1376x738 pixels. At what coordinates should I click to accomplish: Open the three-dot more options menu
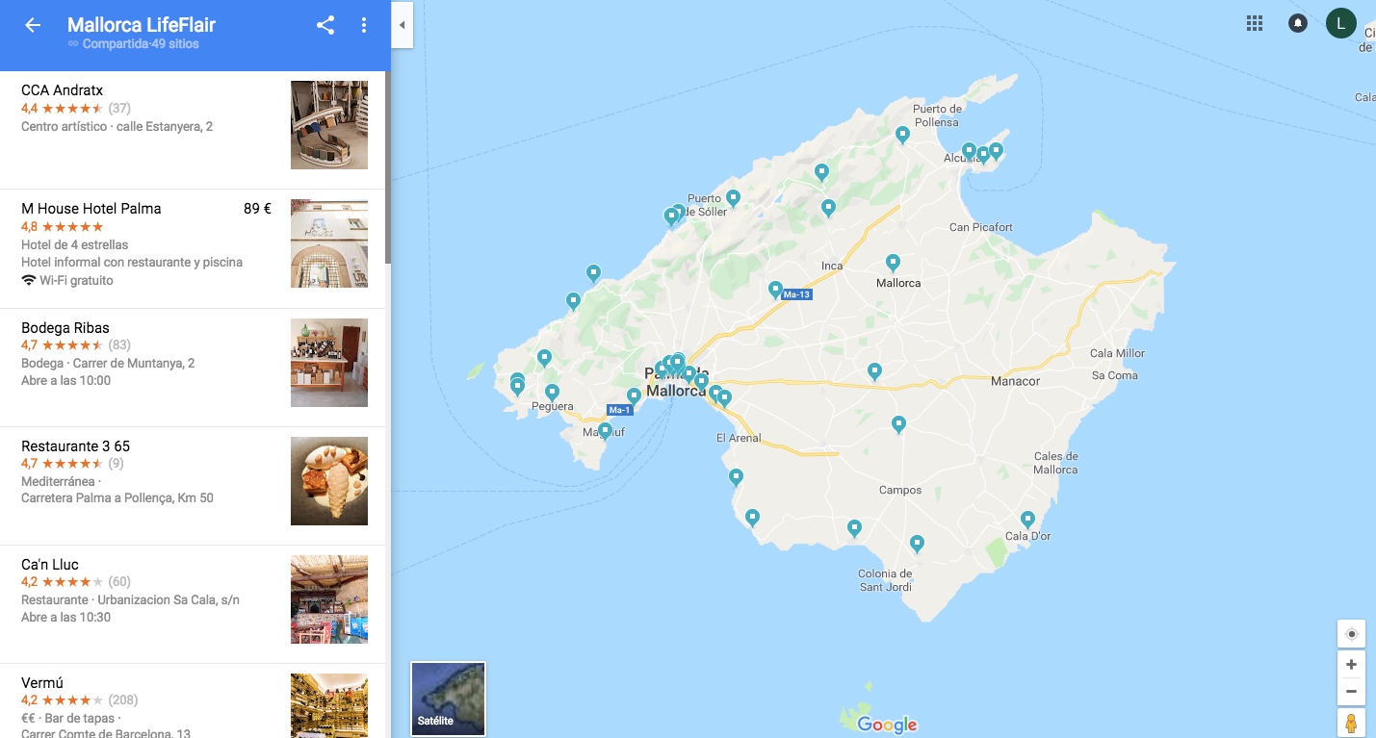[x=364, y=26]
